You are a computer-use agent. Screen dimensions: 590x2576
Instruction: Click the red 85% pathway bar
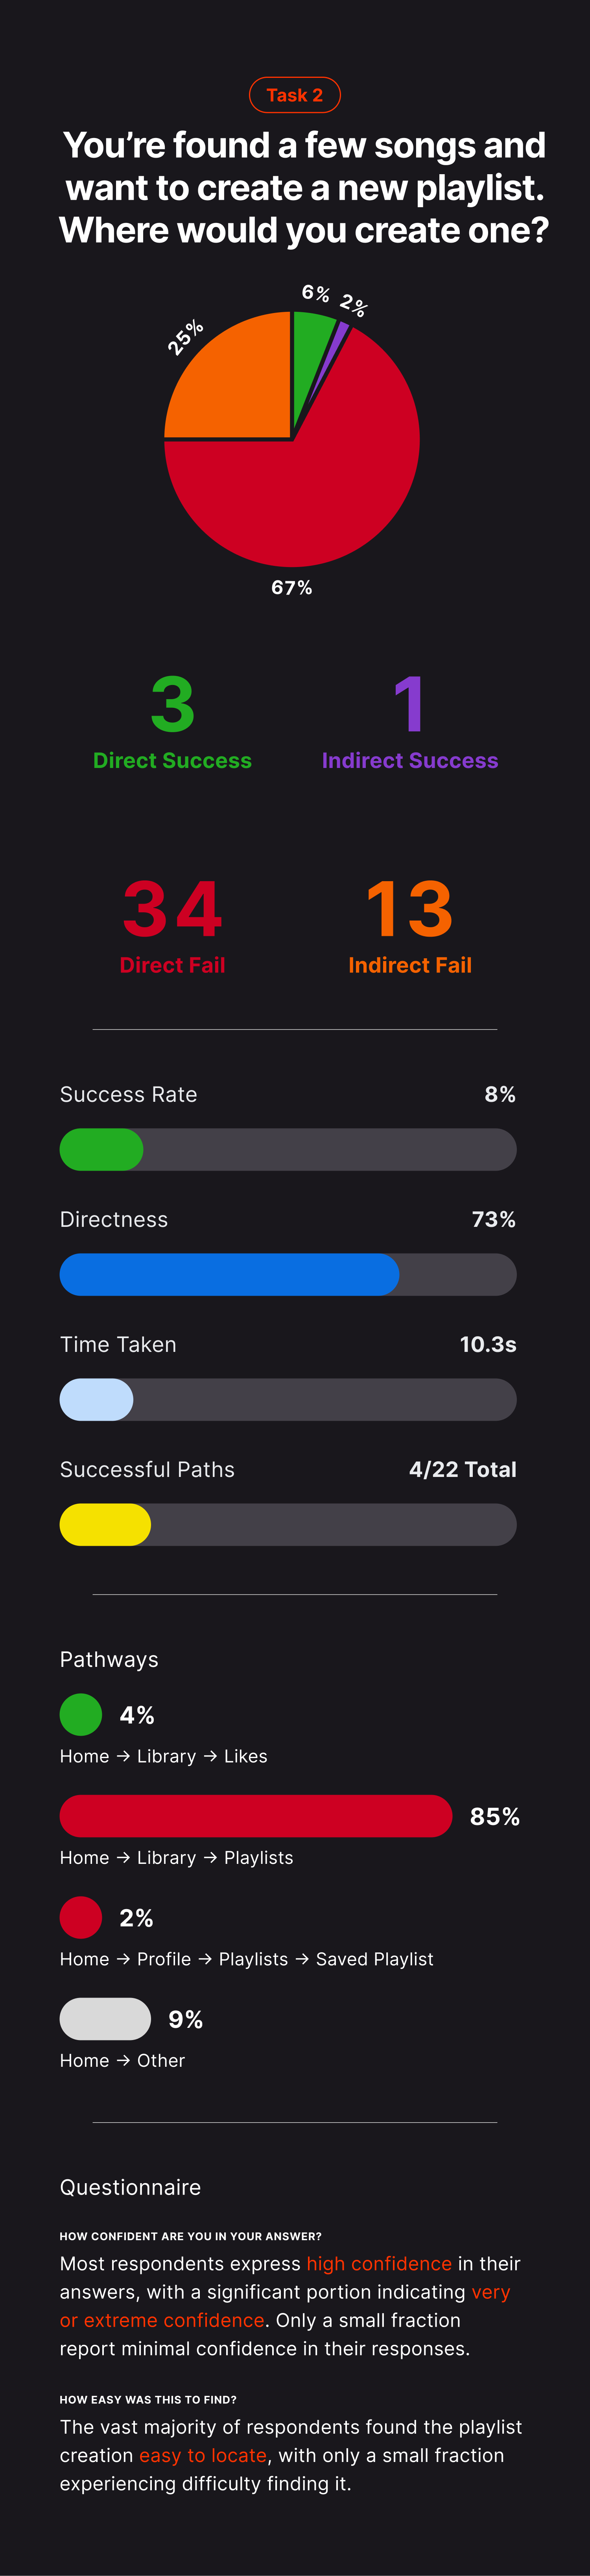coord(256,1815)
